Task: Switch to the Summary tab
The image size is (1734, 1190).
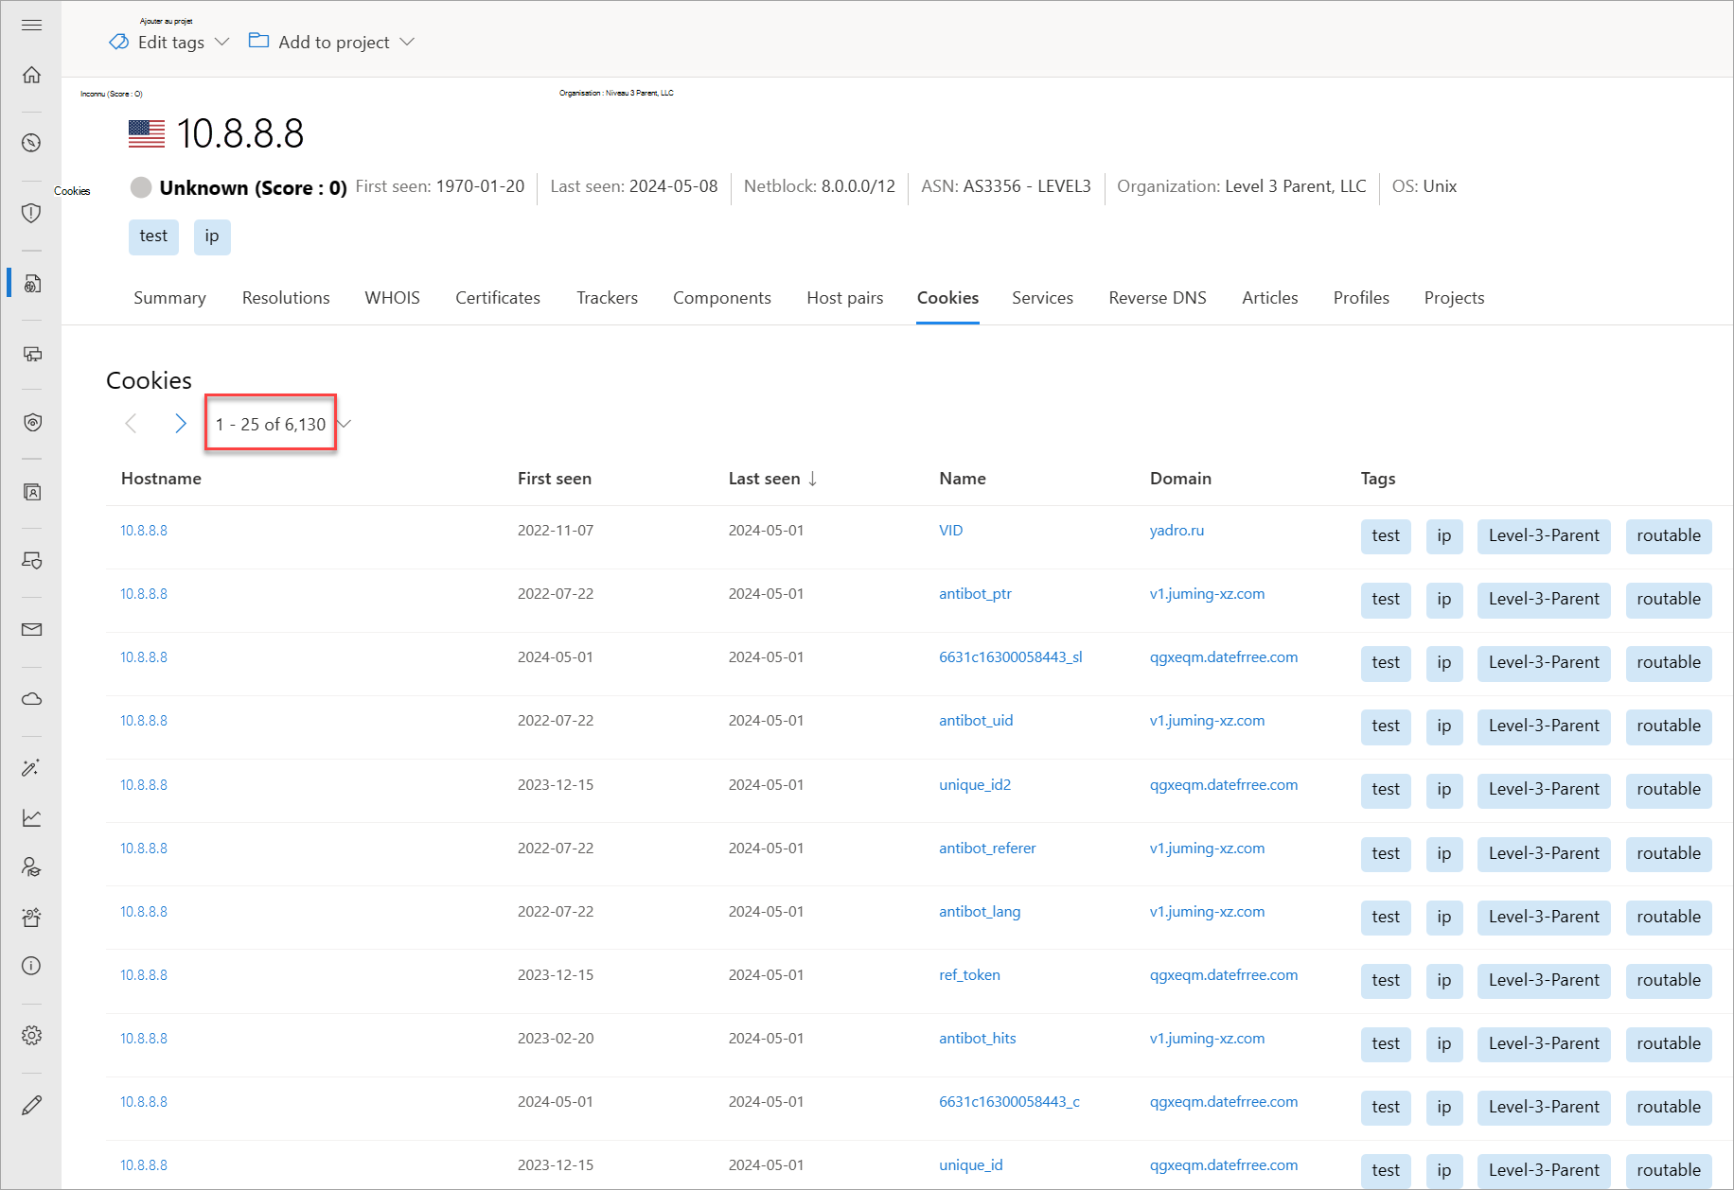Action: tap(170, 298)
